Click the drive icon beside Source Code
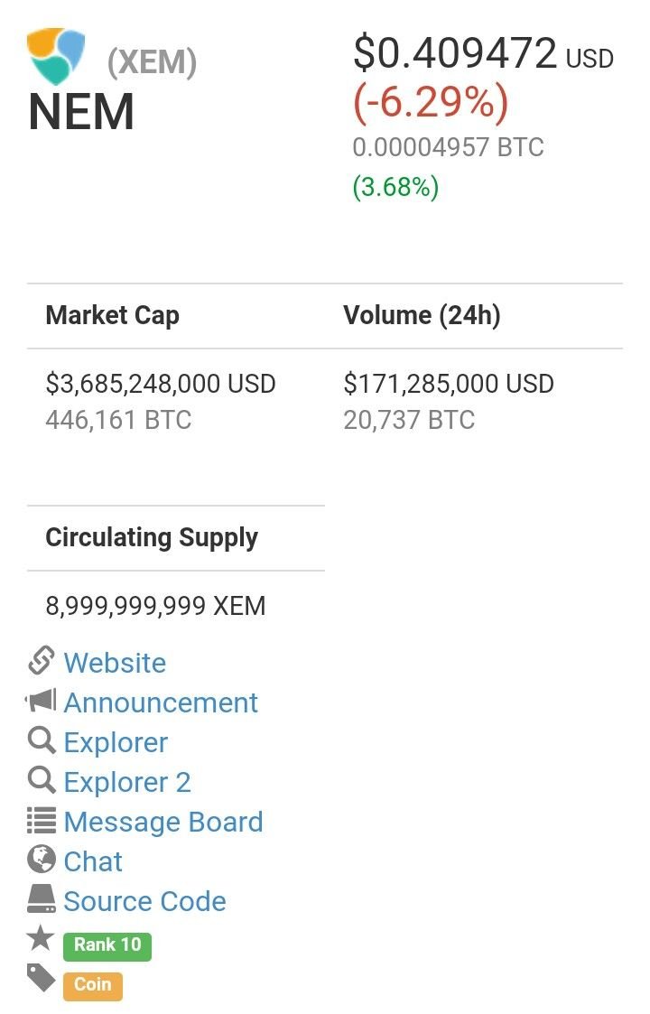Viewport: 650px width, 1014px height. [x=42, y=899]
